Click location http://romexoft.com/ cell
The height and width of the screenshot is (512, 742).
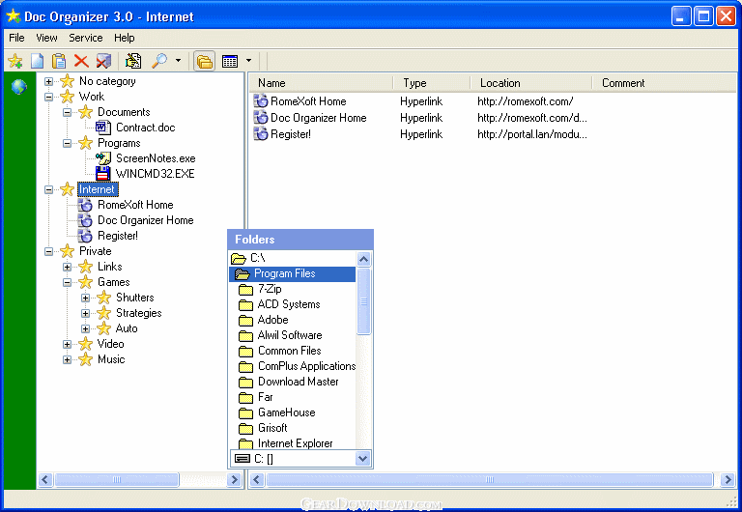(x=525, y=101)
